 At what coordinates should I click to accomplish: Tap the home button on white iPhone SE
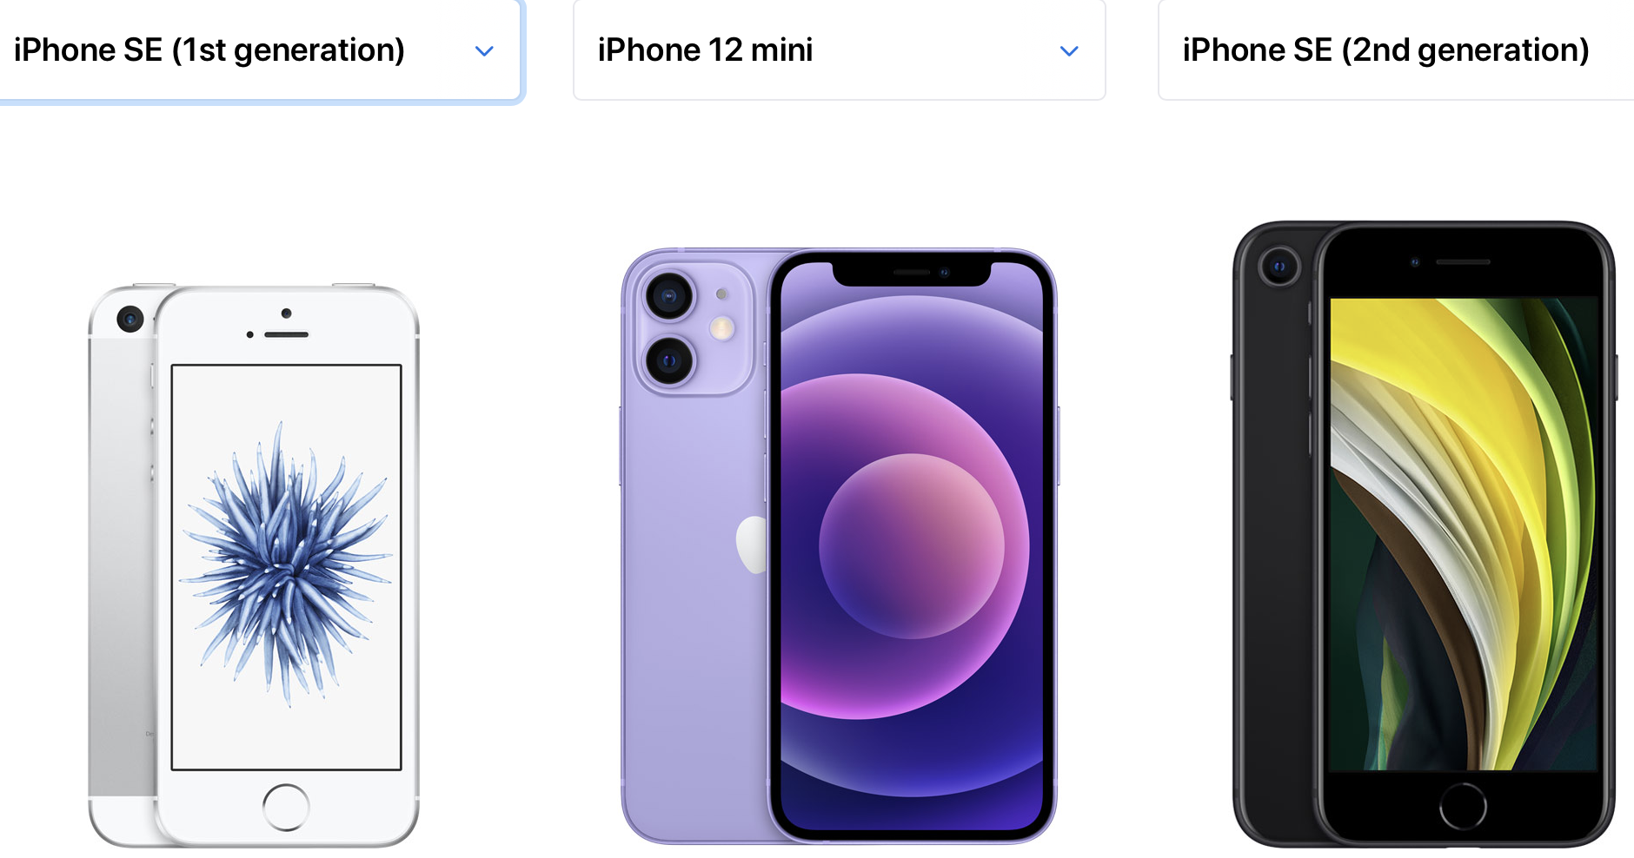click(x=286, y=807)
